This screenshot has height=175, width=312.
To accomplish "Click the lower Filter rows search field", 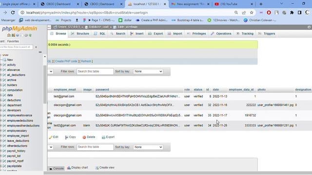I will (95, 147).
